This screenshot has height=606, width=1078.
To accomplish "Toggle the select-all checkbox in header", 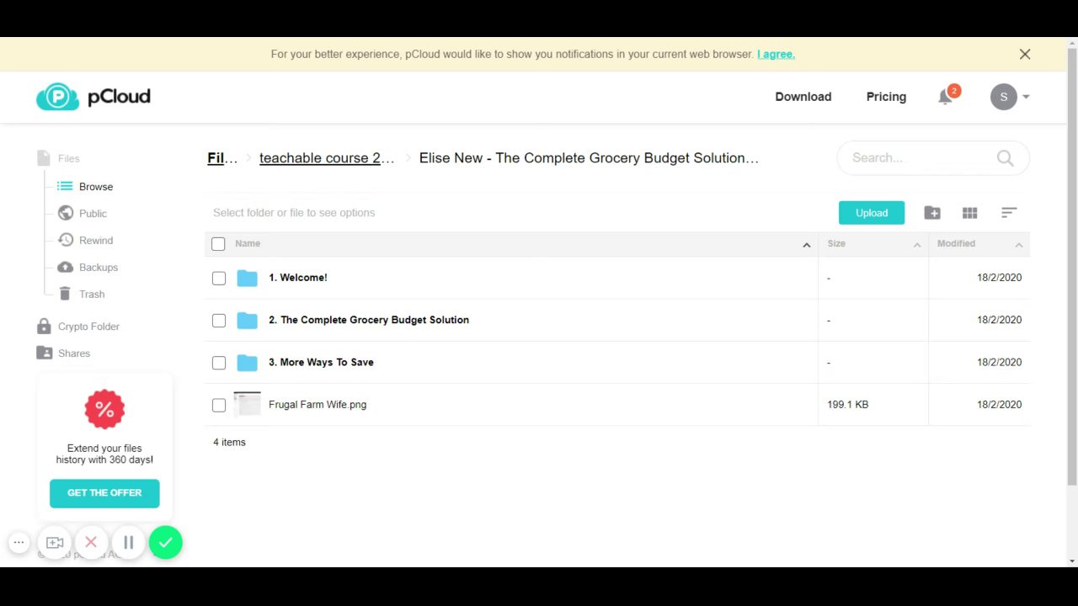I will [x=218, y=244].
